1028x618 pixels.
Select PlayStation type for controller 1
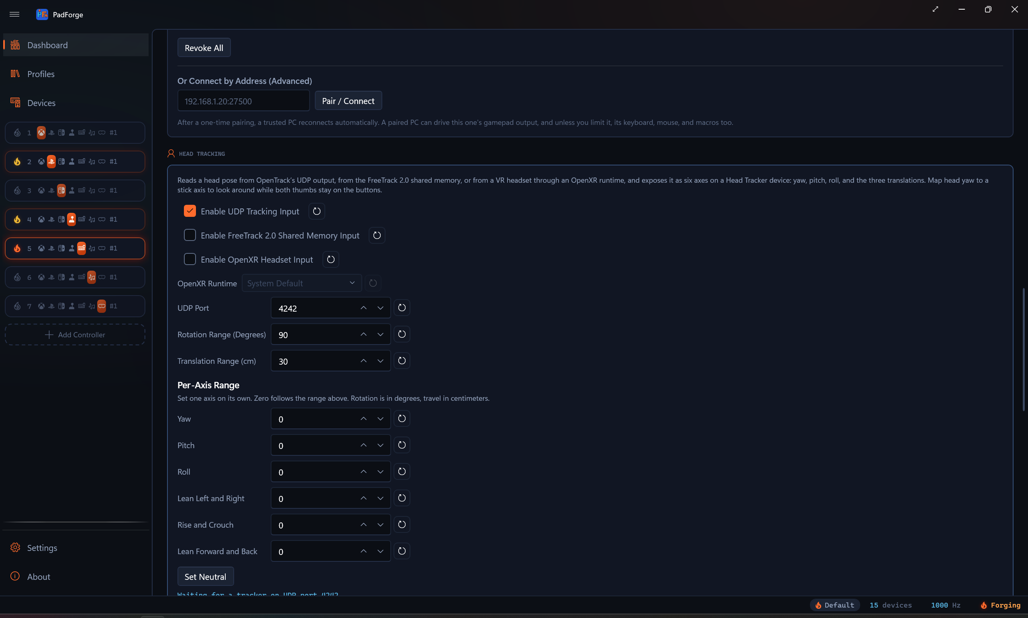pyautogui.click(x=51, y=133)
